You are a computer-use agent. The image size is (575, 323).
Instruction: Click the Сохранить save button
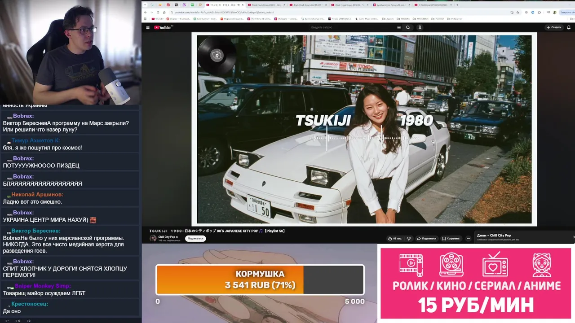[x=451, y=238]
